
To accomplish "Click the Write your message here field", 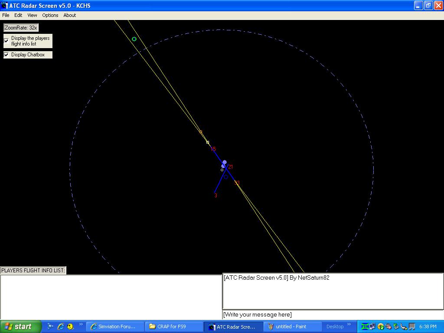I will (333, 314).
